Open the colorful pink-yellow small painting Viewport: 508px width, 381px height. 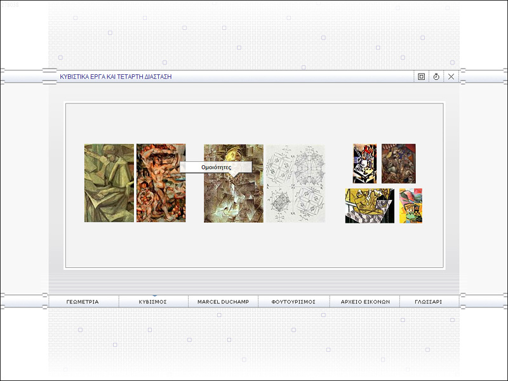(x=411, y=206)
